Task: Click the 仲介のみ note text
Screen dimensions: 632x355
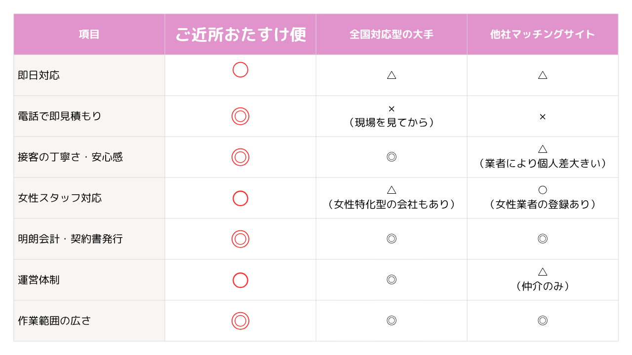Action: point(543,286)
